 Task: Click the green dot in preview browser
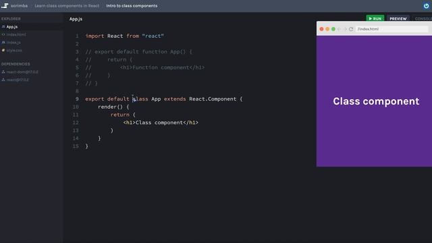(x=333, y=29)
